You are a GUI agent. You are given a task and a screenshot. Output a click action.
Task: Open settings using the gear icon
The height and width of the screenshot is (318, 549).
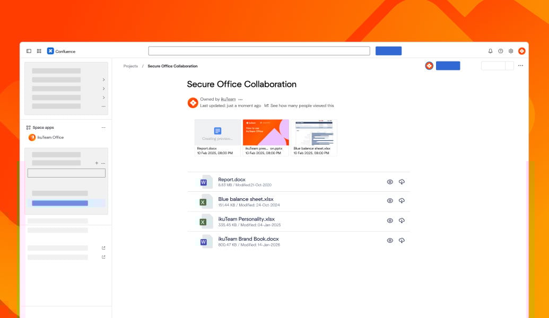pos(510,51)
